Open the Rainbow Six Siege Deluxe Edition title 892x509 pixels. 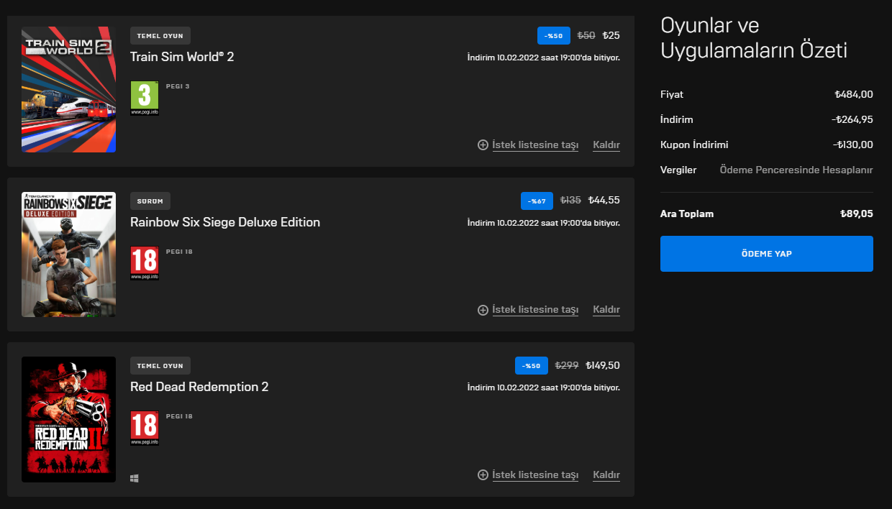[x=225, y=222]
